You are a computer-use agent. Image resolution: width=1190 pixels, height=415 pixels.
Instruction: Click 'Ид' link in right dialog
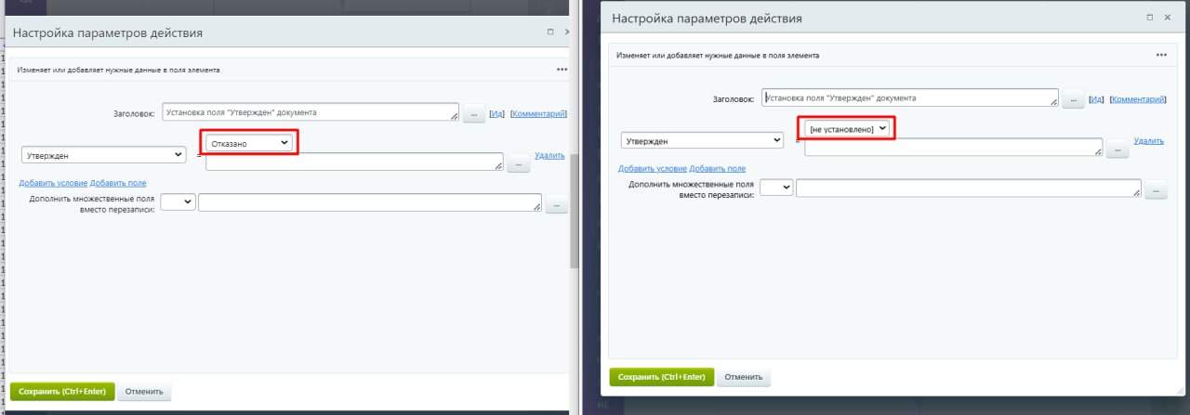click(x=1096, y=98)
